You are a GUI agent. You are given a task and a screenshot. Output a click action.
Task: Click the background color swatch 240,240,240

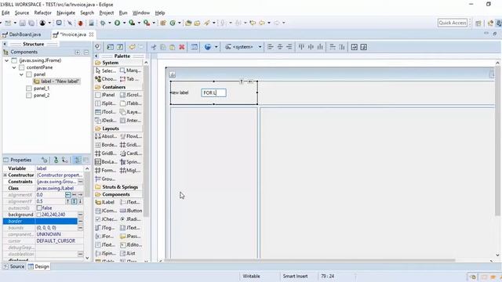pos(38,215)
